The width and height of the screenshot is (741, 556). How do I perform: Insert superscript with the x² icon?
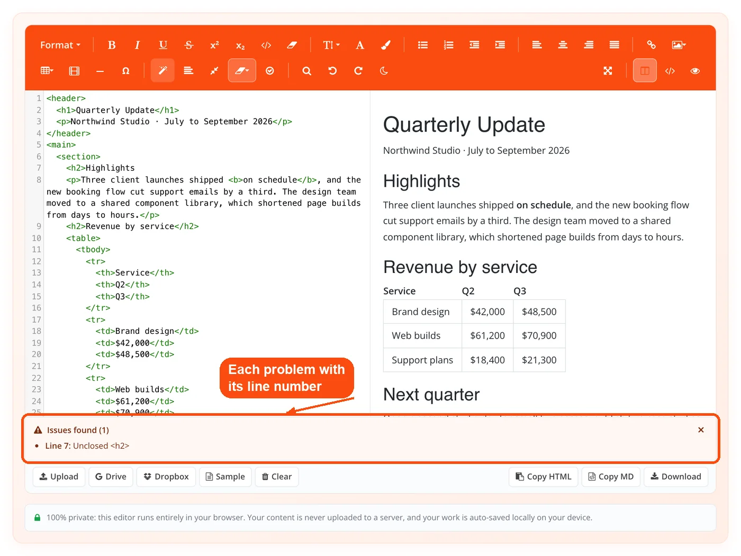[214, 45]
